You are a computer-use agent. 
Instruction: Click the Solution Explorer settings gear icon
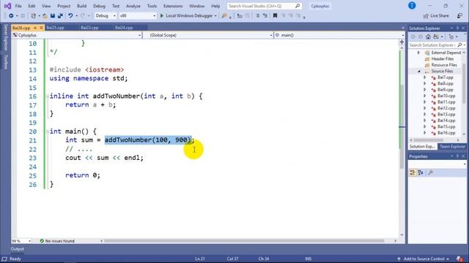(451, 37)
